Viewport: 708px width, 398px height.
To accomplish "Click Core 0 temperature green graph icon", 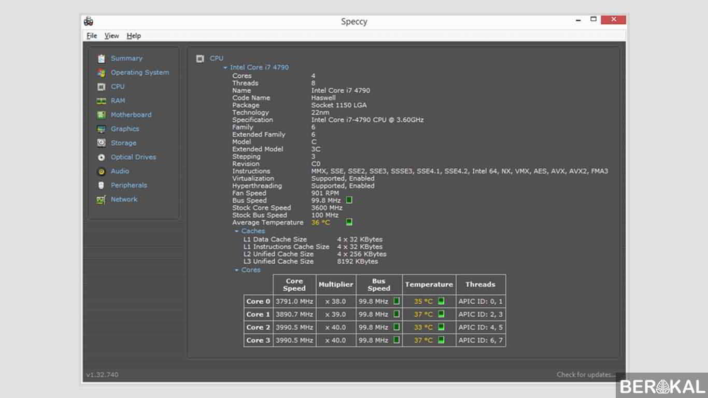I will (x=441, y=301).
